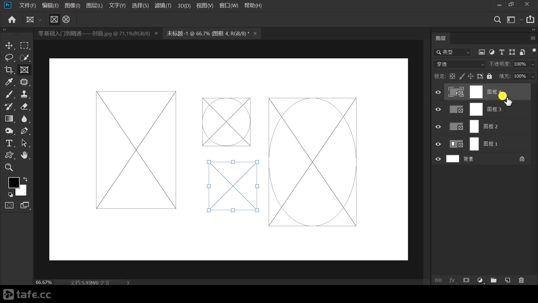Hide the 图框 2 layer
The height and width of the screenshot is (303, 538).
(x=438, y=127)
